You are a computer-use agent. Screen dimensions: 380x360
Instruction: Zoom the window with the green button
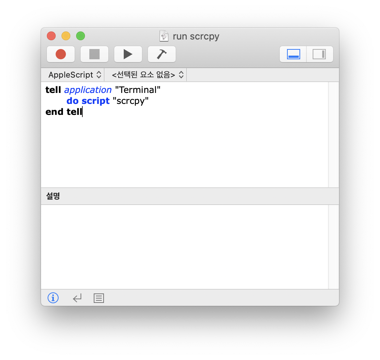click(81, 36)
